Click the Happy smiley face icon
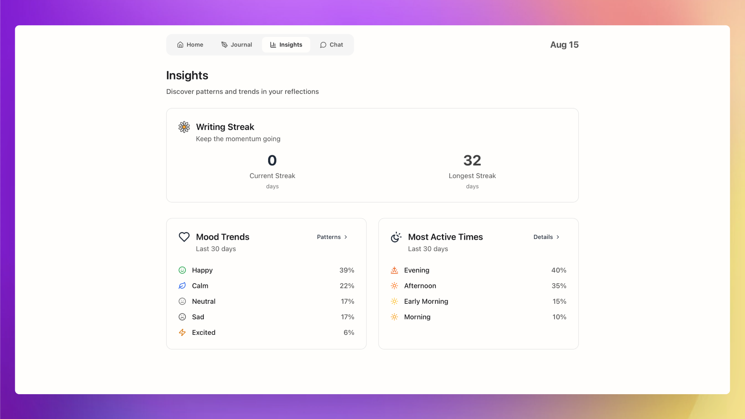This screenshot has width=745, height=419. click(x=182, y=270)
